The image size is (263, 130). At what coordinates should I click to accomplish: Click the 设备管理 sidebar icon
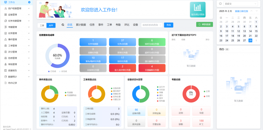click(x=6, y=15)
